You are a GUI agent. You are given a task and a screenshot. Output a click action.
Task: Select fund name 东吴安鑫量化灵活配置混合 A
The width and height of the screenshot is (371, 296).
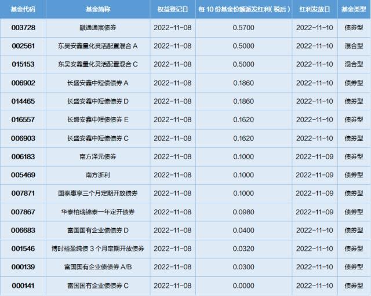[98, 46]
